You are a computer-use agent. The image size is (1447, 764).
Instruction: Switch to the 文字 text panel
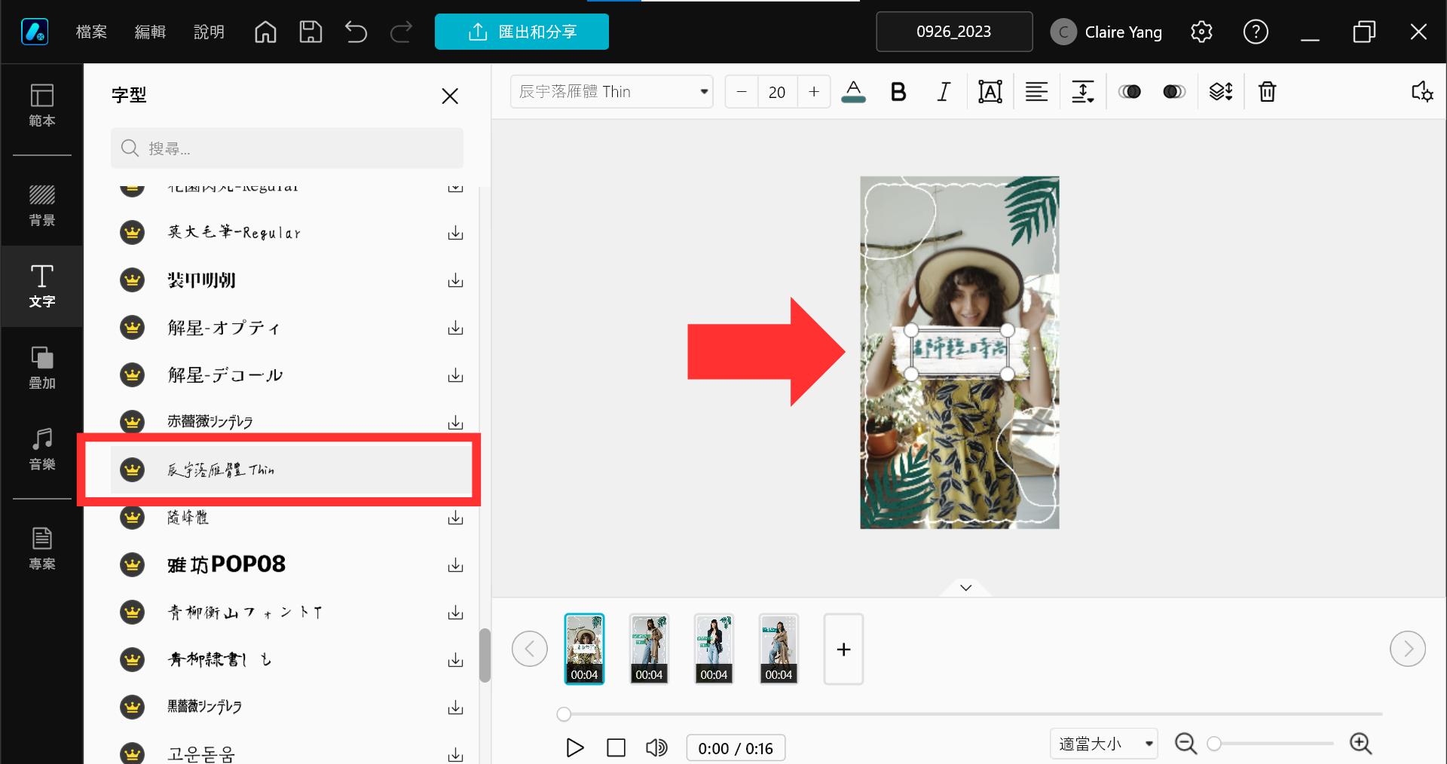tap(42, 286)
